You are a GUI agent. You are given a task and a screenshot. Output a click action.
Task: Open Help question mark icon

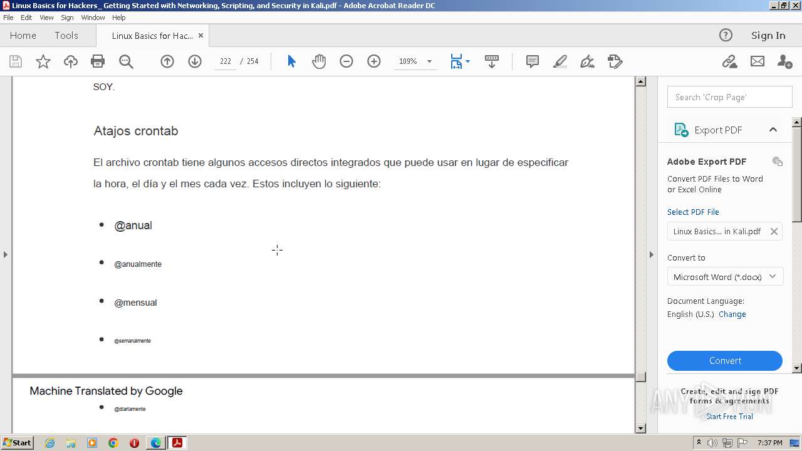726,35
